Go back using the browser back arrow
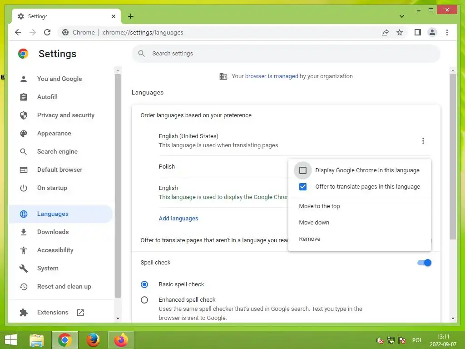The width and height of the screenshot is (465, 349). coord(18,32)
